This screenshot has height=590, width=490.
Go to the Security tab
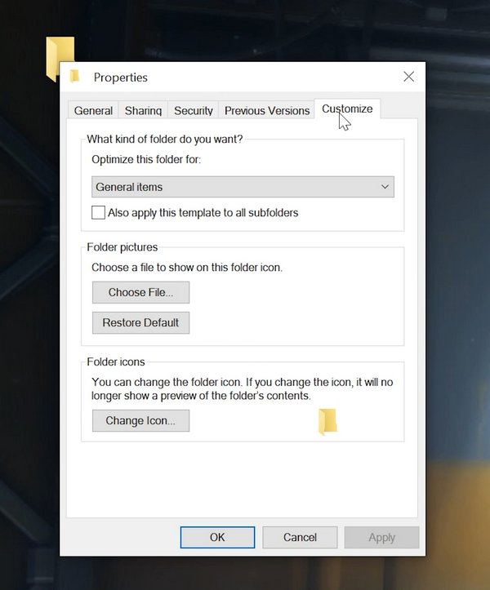[x=194, y=110]
